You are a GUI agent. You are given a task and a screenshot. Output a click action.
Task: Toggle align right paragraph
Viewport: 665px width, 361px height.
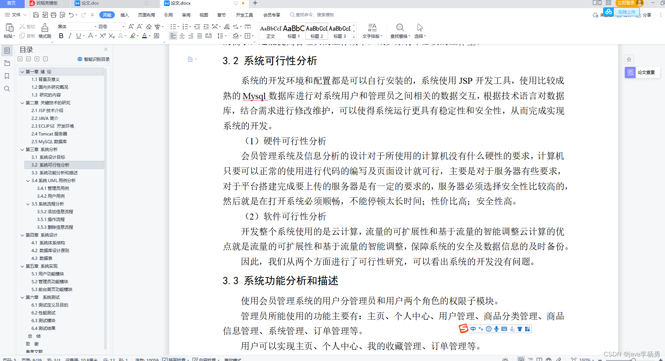(x=191, y=36)
